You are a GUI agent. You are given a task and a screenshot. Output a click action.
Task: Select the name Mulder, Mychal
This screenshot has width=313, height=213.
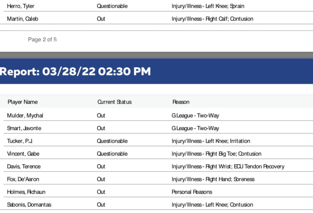[x=25, y=116]
